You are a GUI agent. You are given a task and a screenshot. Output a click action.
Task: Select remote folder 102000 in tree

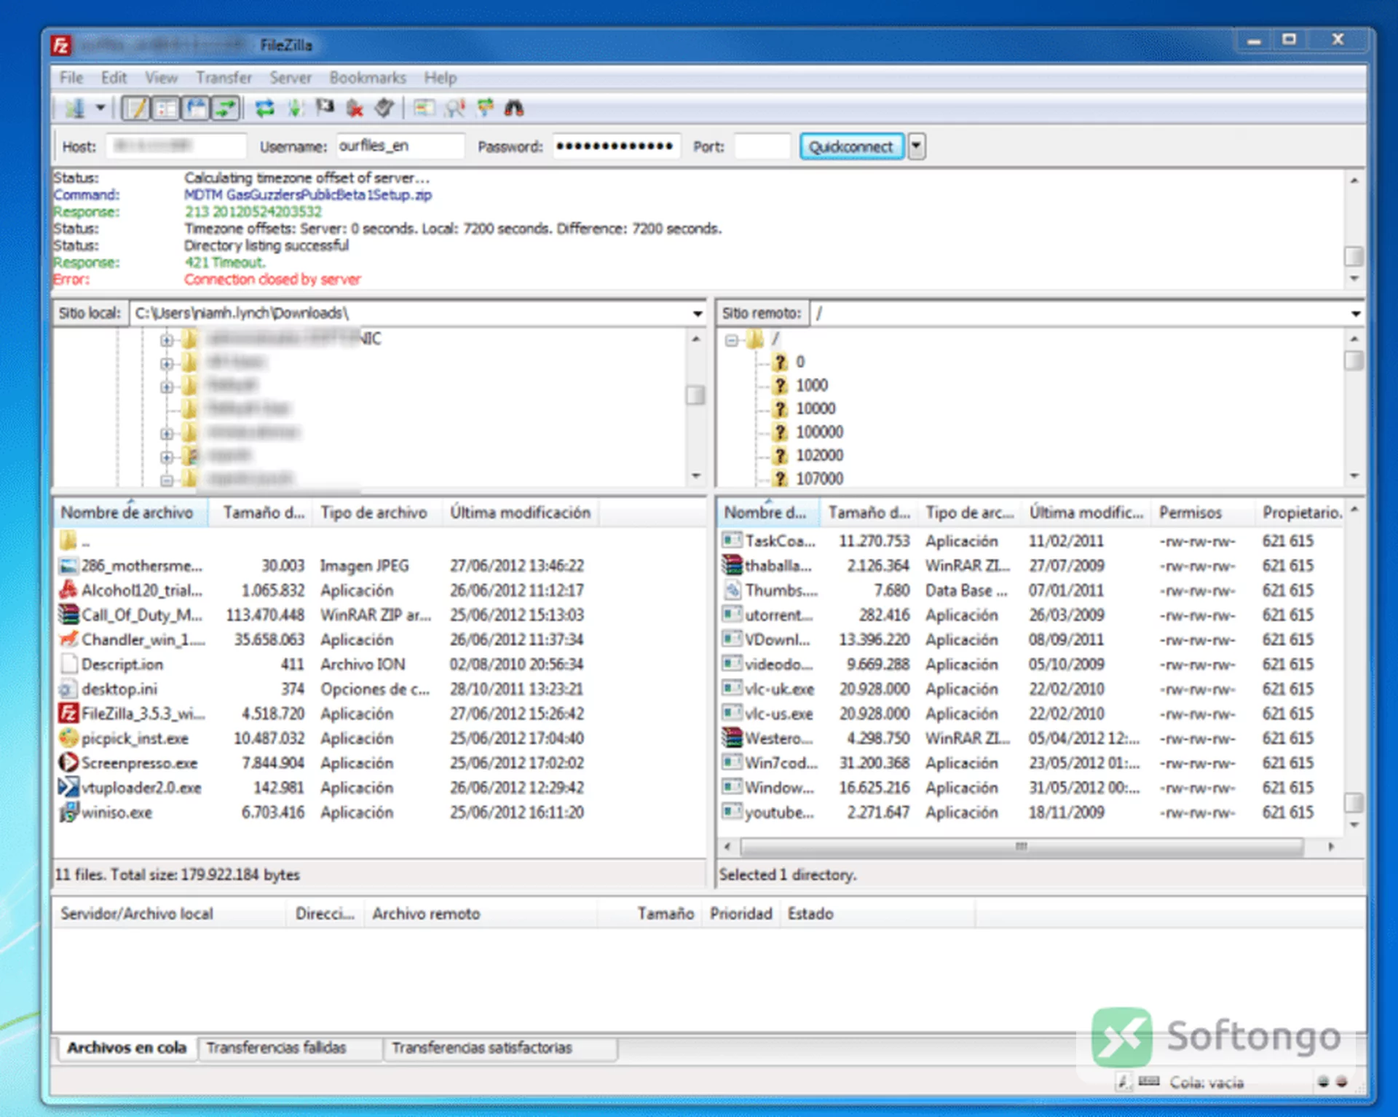pos(819,455)
